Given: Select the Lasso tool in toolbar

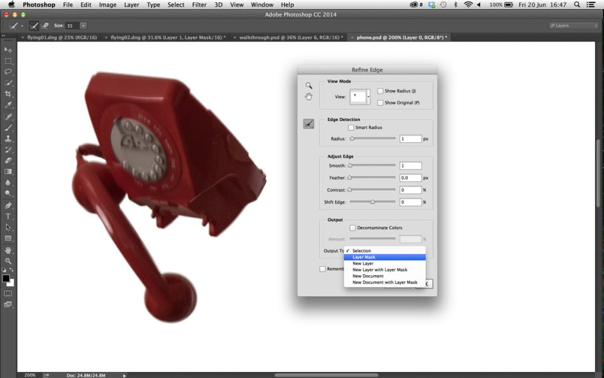Looking at the screenshot, I should (x=8, y=72).
